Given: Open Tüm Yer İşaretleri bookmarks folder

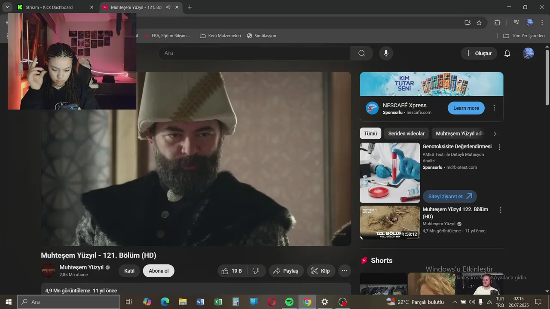Looking at the screenshot, I should (x=524, y=36).
